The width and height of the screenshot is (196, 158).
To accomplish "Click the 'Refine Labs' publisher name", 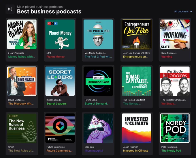I will pos(91,100).
